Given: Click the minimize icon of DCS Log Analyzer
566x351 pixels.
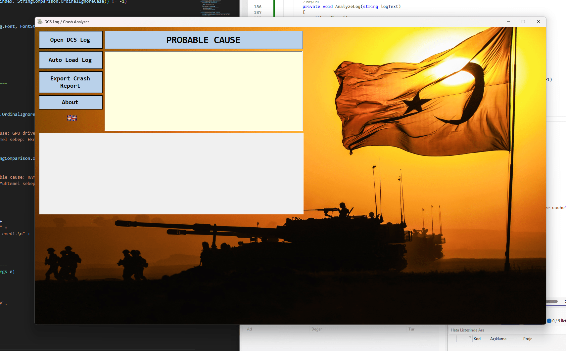Looking at the screenshot, I should point(508,22).
